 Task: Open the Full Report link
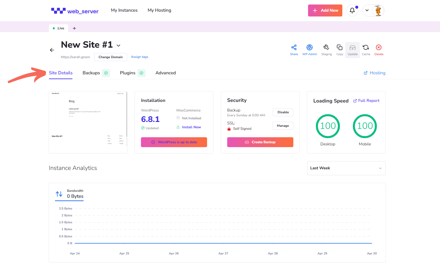click(x=366, y=101)
